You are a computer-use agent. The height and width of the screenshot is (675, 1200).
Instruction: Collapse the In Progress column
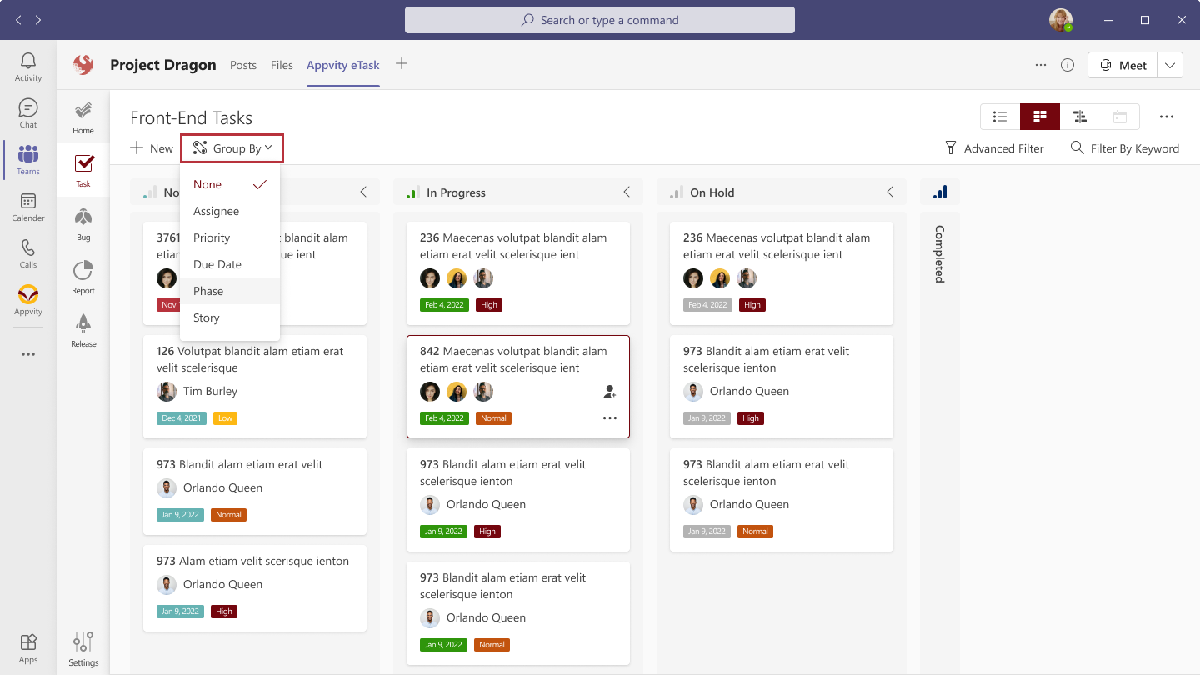point(627,192)
